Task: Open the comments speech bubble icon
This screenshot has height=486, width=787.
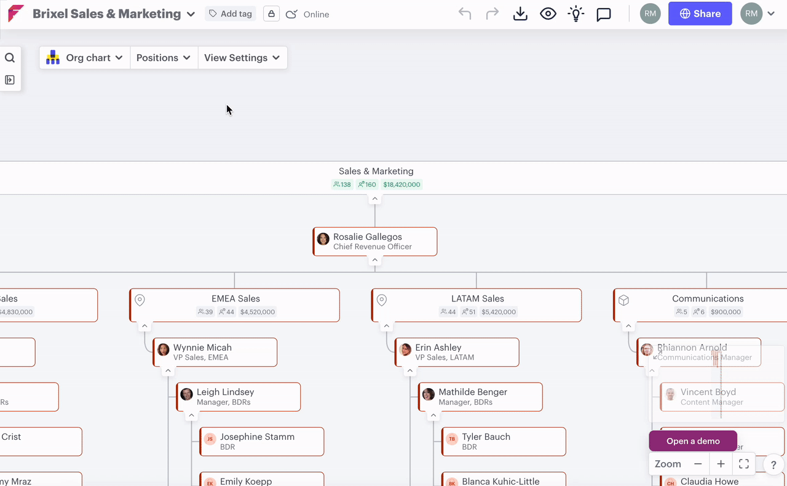Action: coord(604,14)
